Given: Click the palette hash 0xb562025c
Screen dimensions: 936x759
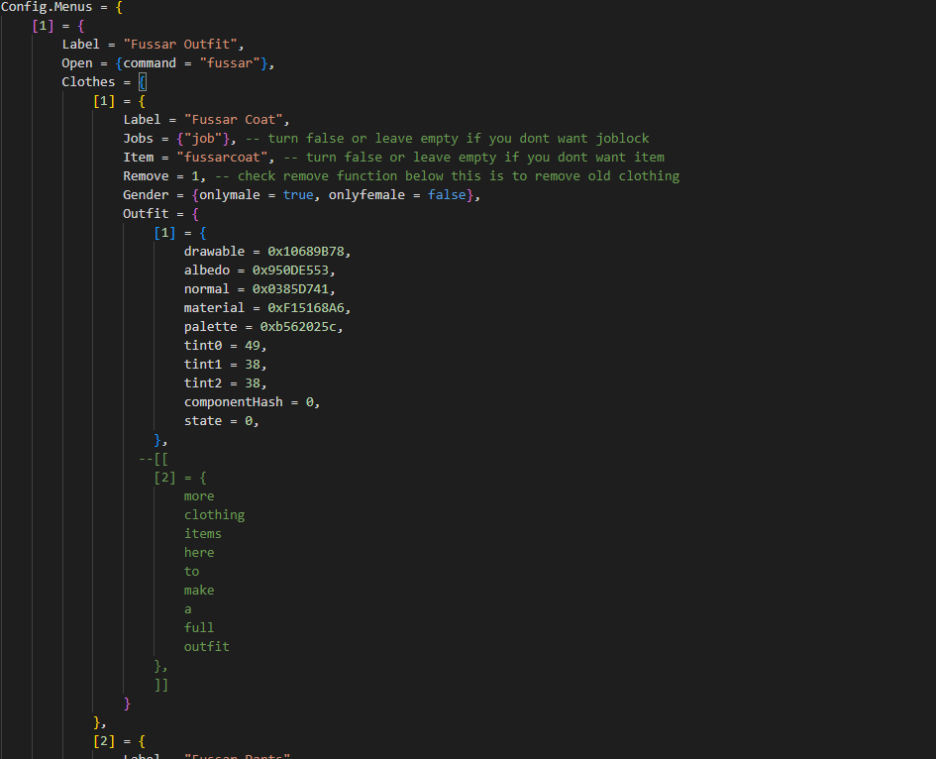Looking at the screenshot, I should (x=301, y=327).
